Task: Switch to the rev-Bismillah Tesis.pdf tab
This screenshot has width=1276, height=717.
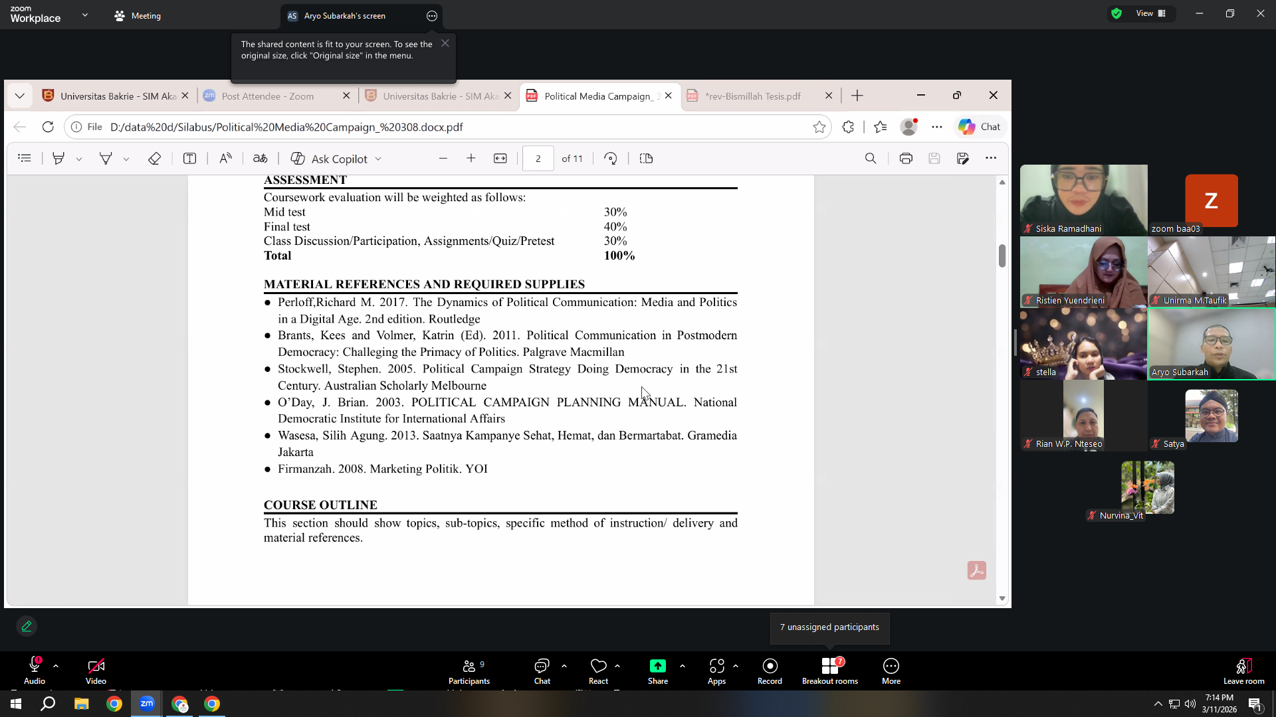Action: pyautogui.click(x=760, y=96)
